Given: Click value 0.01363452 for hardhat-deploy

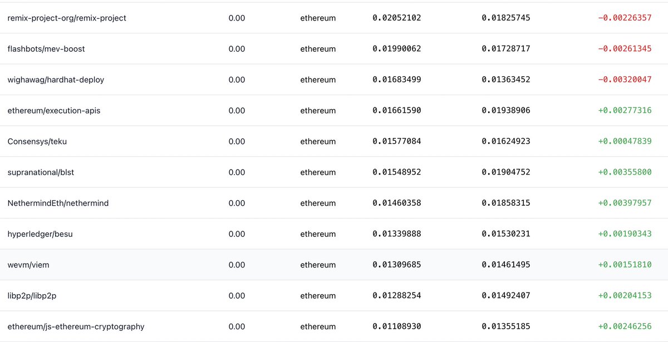Looking at the screenshot, I should point(506,80).
